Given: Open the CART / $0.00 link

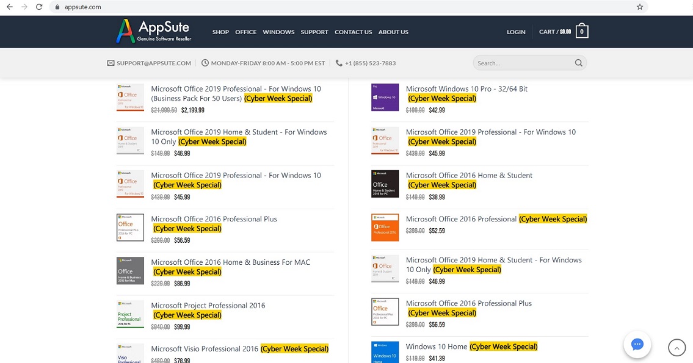Looking at the screenshot, I should [555, 32].
